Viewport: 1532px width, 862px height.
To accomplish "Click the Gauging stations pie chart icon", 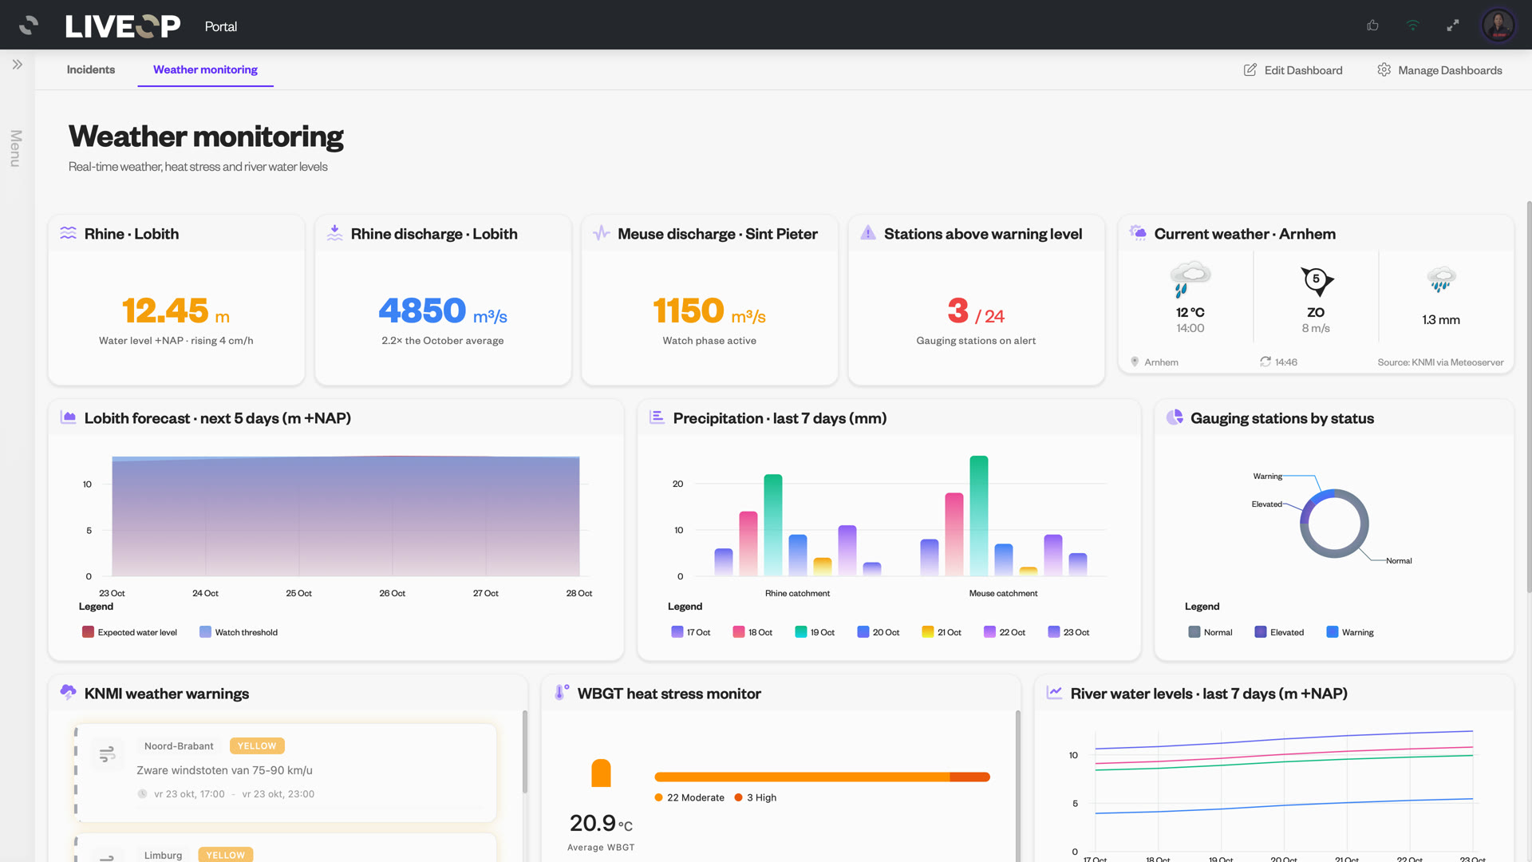I will (1175, 417).
